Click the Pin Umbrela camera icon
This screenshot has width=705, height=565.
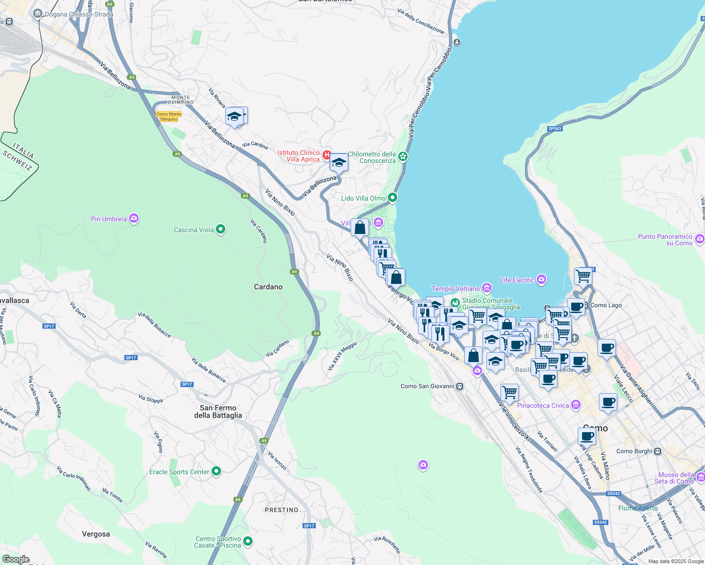point(134,218)
